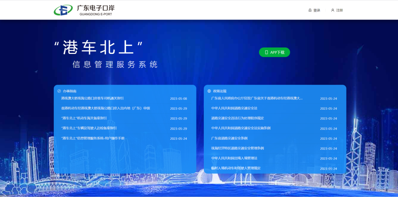The width and height of the screenshot is (398, 197).
Task: Click the compass icon beside 办事指南
Action: tap(59, 91)
